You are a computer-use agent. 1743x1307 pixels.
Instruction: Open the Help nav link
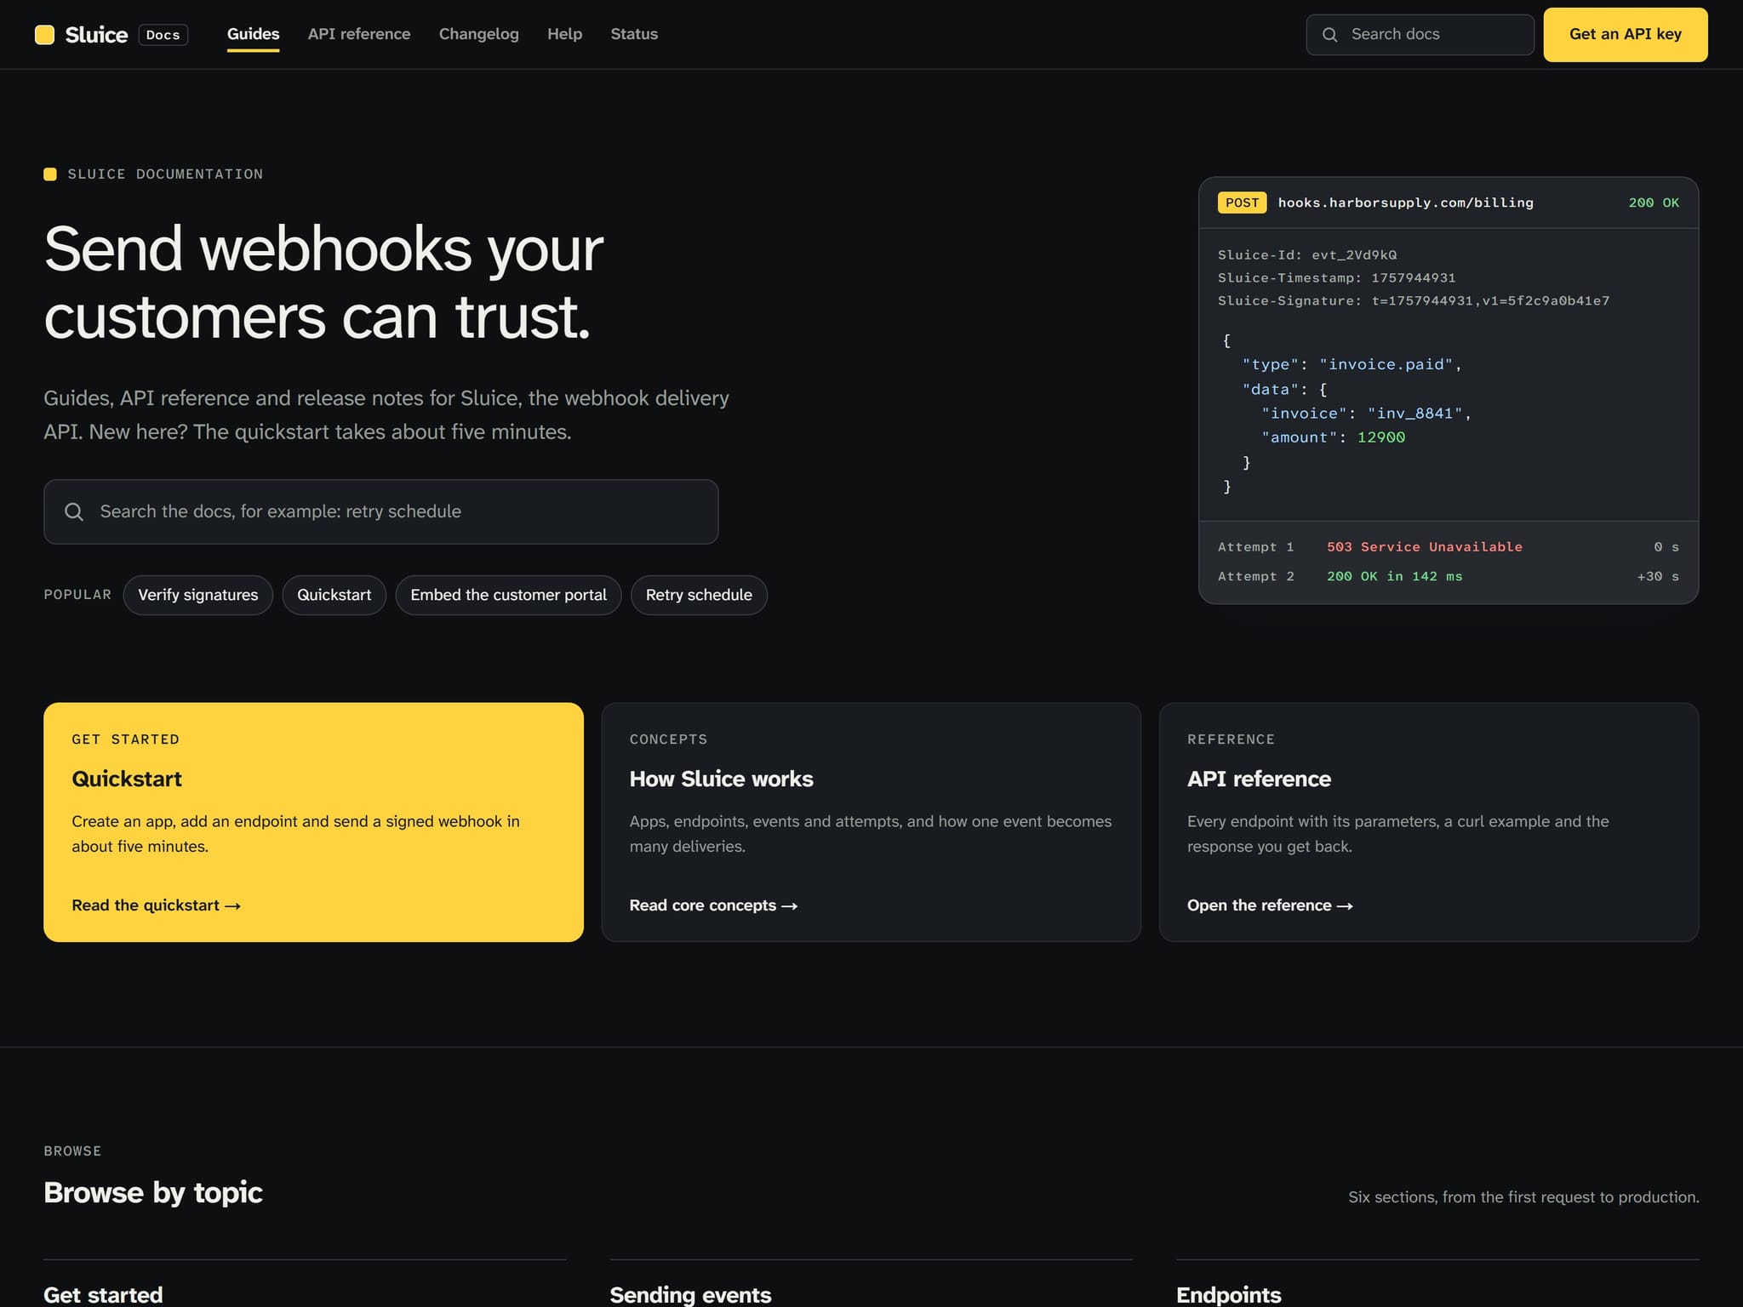coord(564,34)
